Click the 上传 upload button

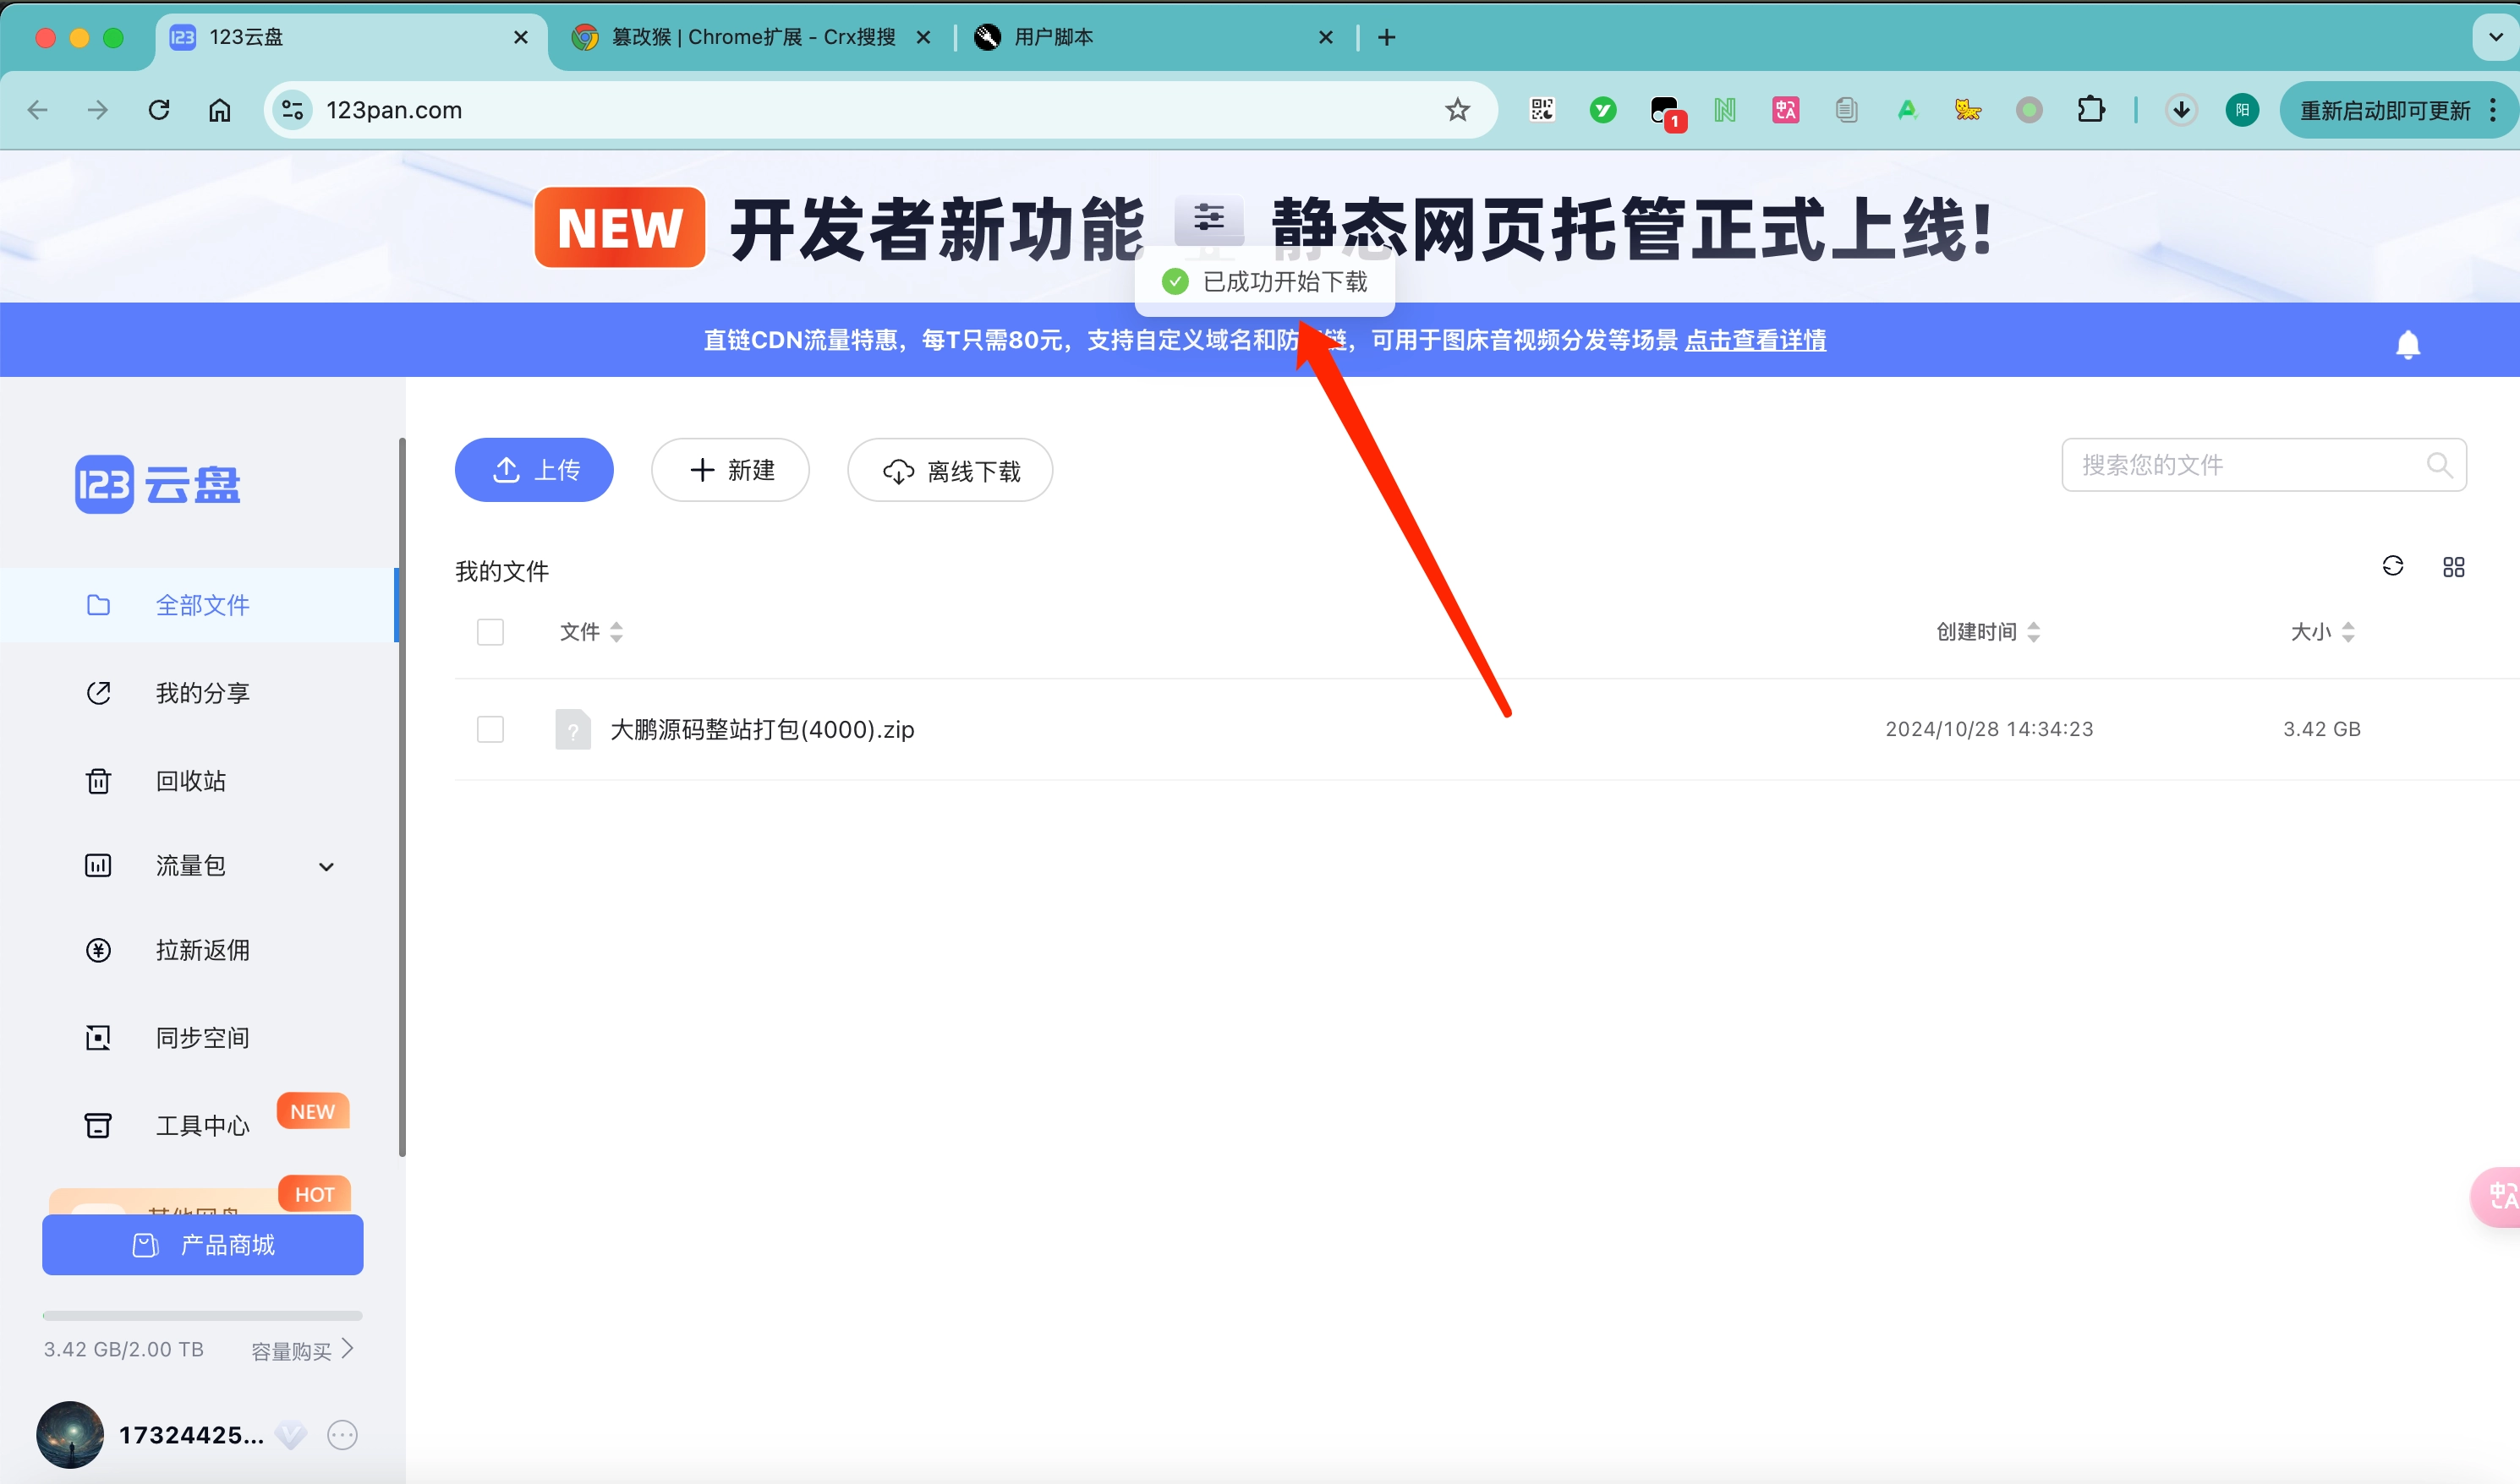(x=534, y=470)
